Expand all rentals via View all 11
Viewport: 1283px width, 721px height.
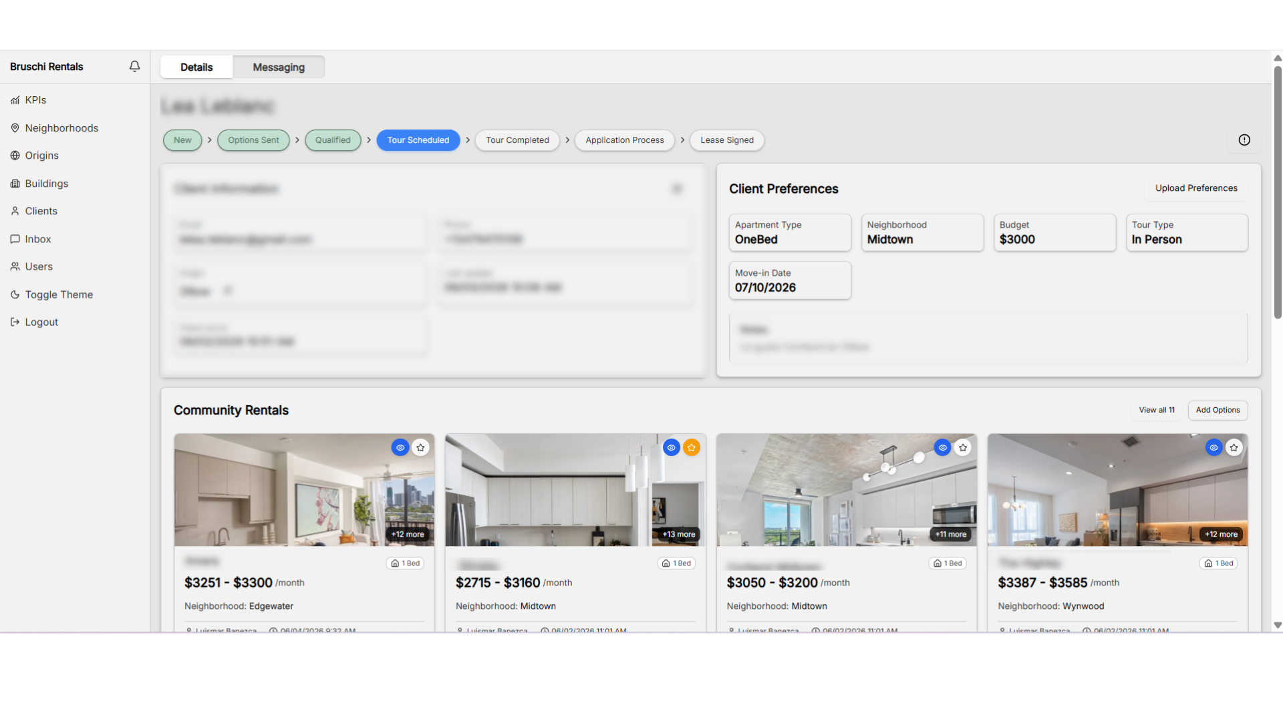[x=1157, y=410]
